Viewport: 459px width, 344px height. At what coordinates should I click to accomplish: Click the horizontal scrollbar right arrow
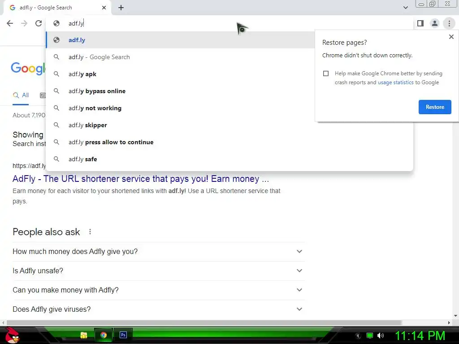(449, 322)
